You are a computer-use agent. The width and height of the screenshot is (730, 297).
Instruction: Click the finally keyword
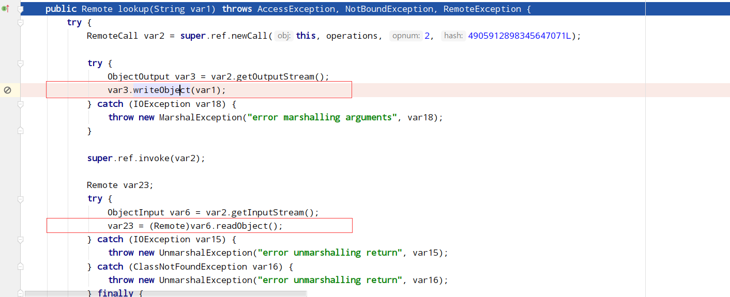point(115,293)
